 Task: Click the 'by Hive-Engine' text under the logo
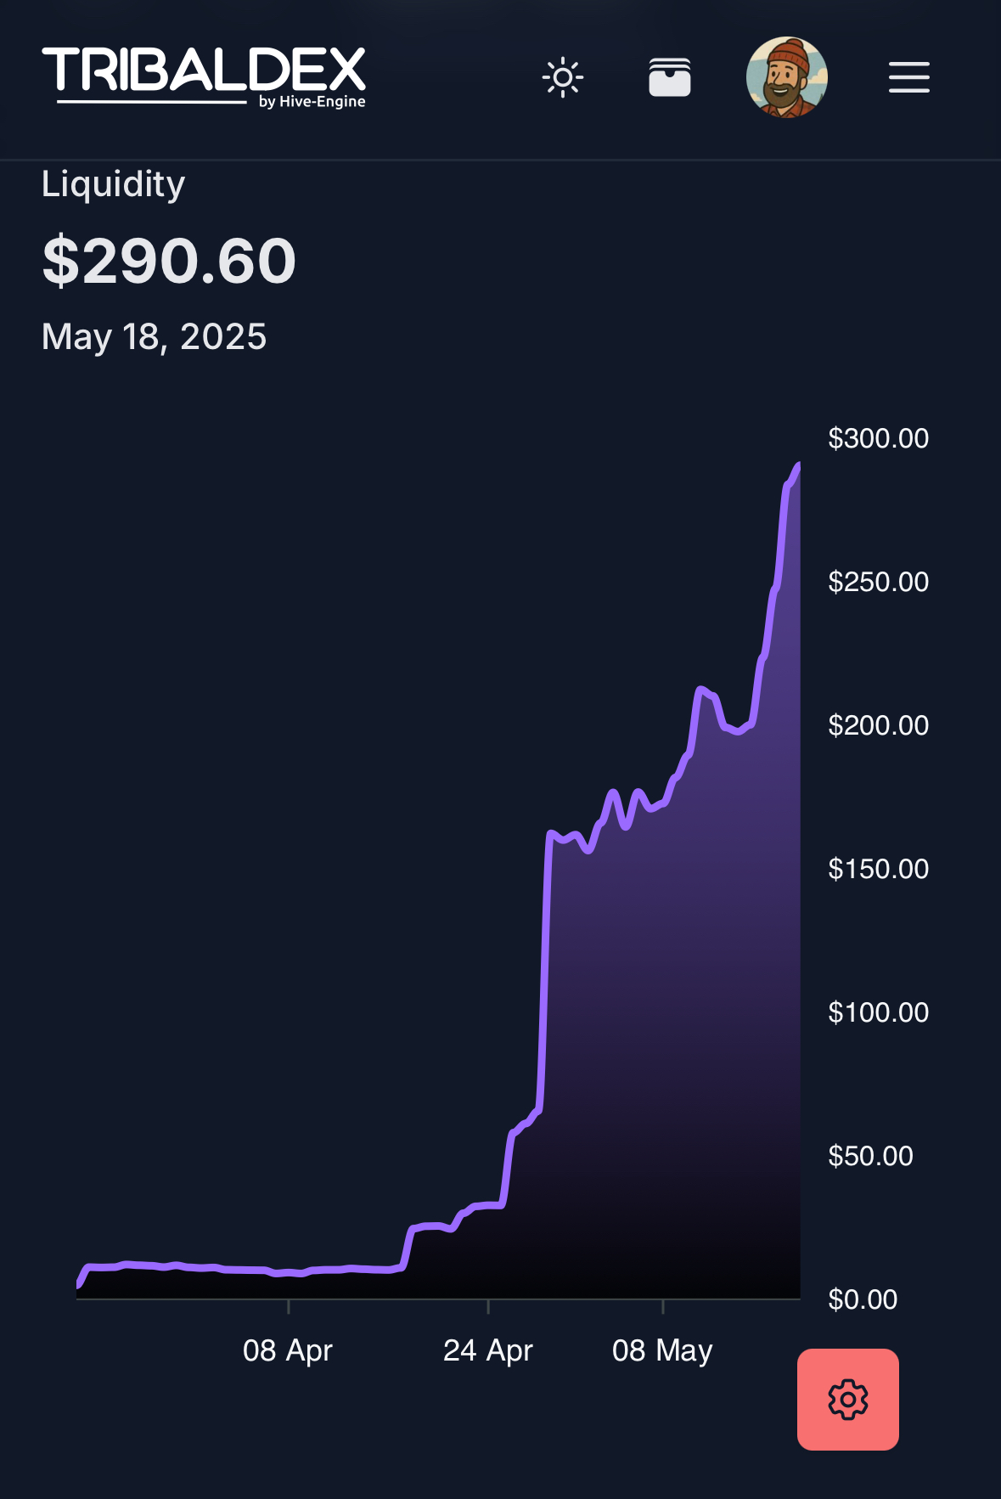(312, 102)
